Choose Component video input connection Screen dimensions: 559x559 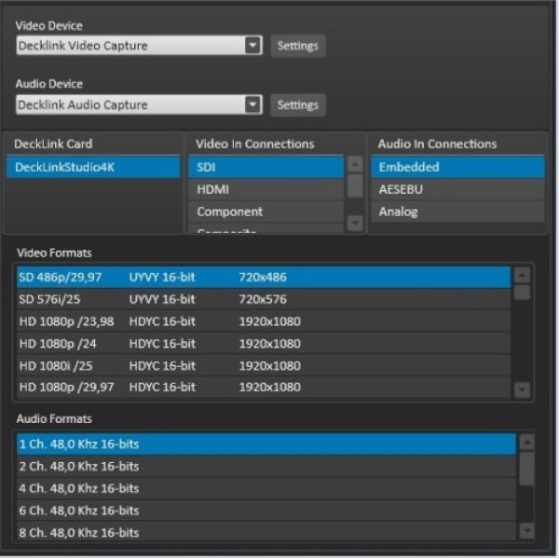point(266,211)
